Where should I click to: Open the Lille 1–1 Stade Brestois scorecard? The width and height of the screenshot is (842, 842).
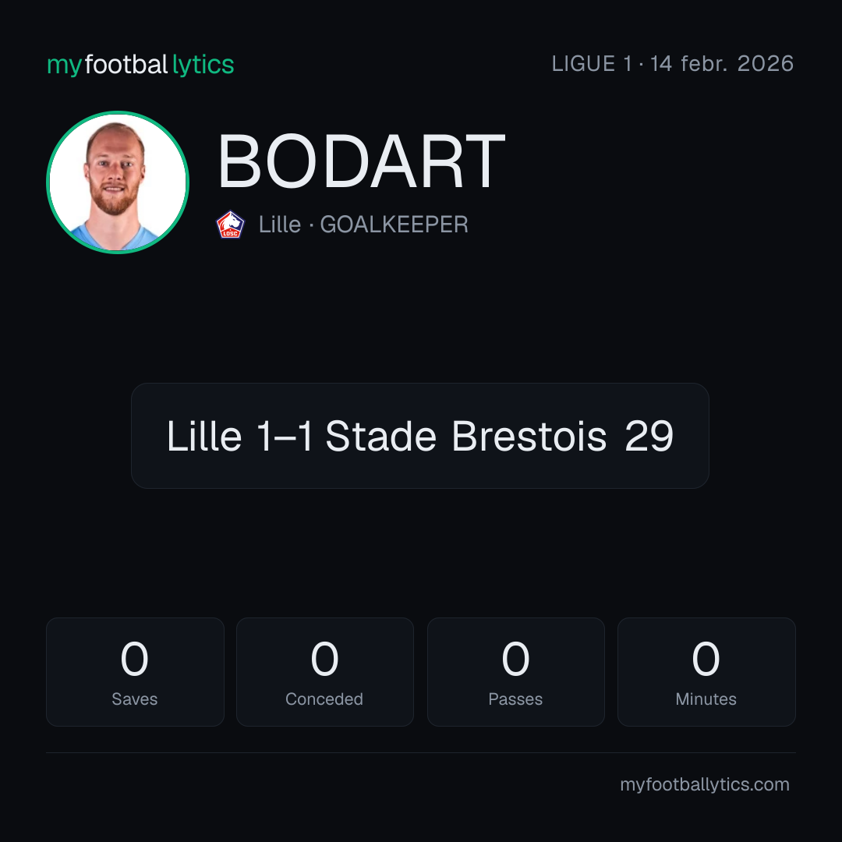tap(420, 436)
